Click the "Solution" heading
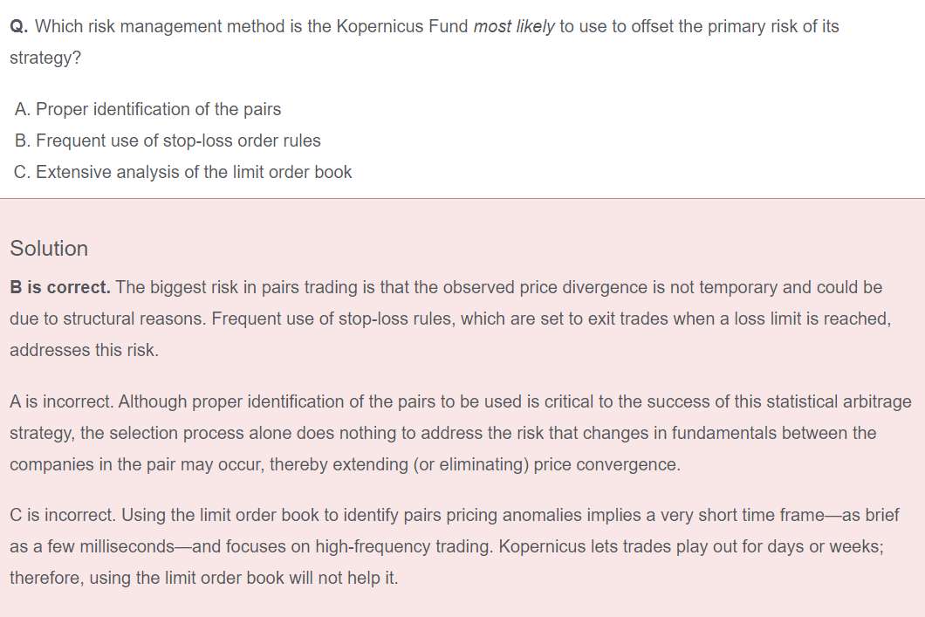Image resolution: width=925 pixels, height=617 pixels. tap(49, 249)
